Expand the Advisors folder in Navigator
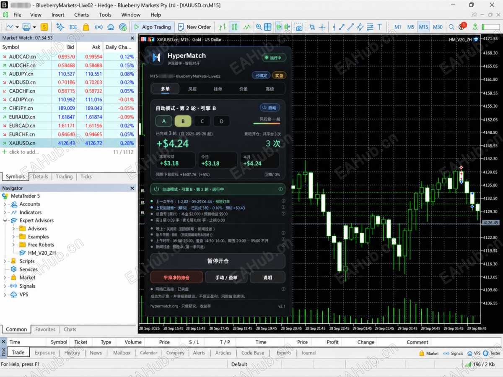Screen dimensions: 503x377 [x=13, y=229]
